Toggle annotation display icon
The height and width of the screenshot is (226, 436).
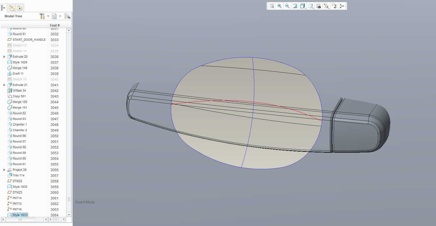click(x=334, y=6)
